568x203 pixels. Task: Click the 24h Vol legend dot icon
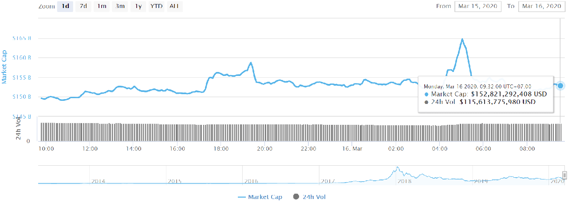(x=296, y=197)
